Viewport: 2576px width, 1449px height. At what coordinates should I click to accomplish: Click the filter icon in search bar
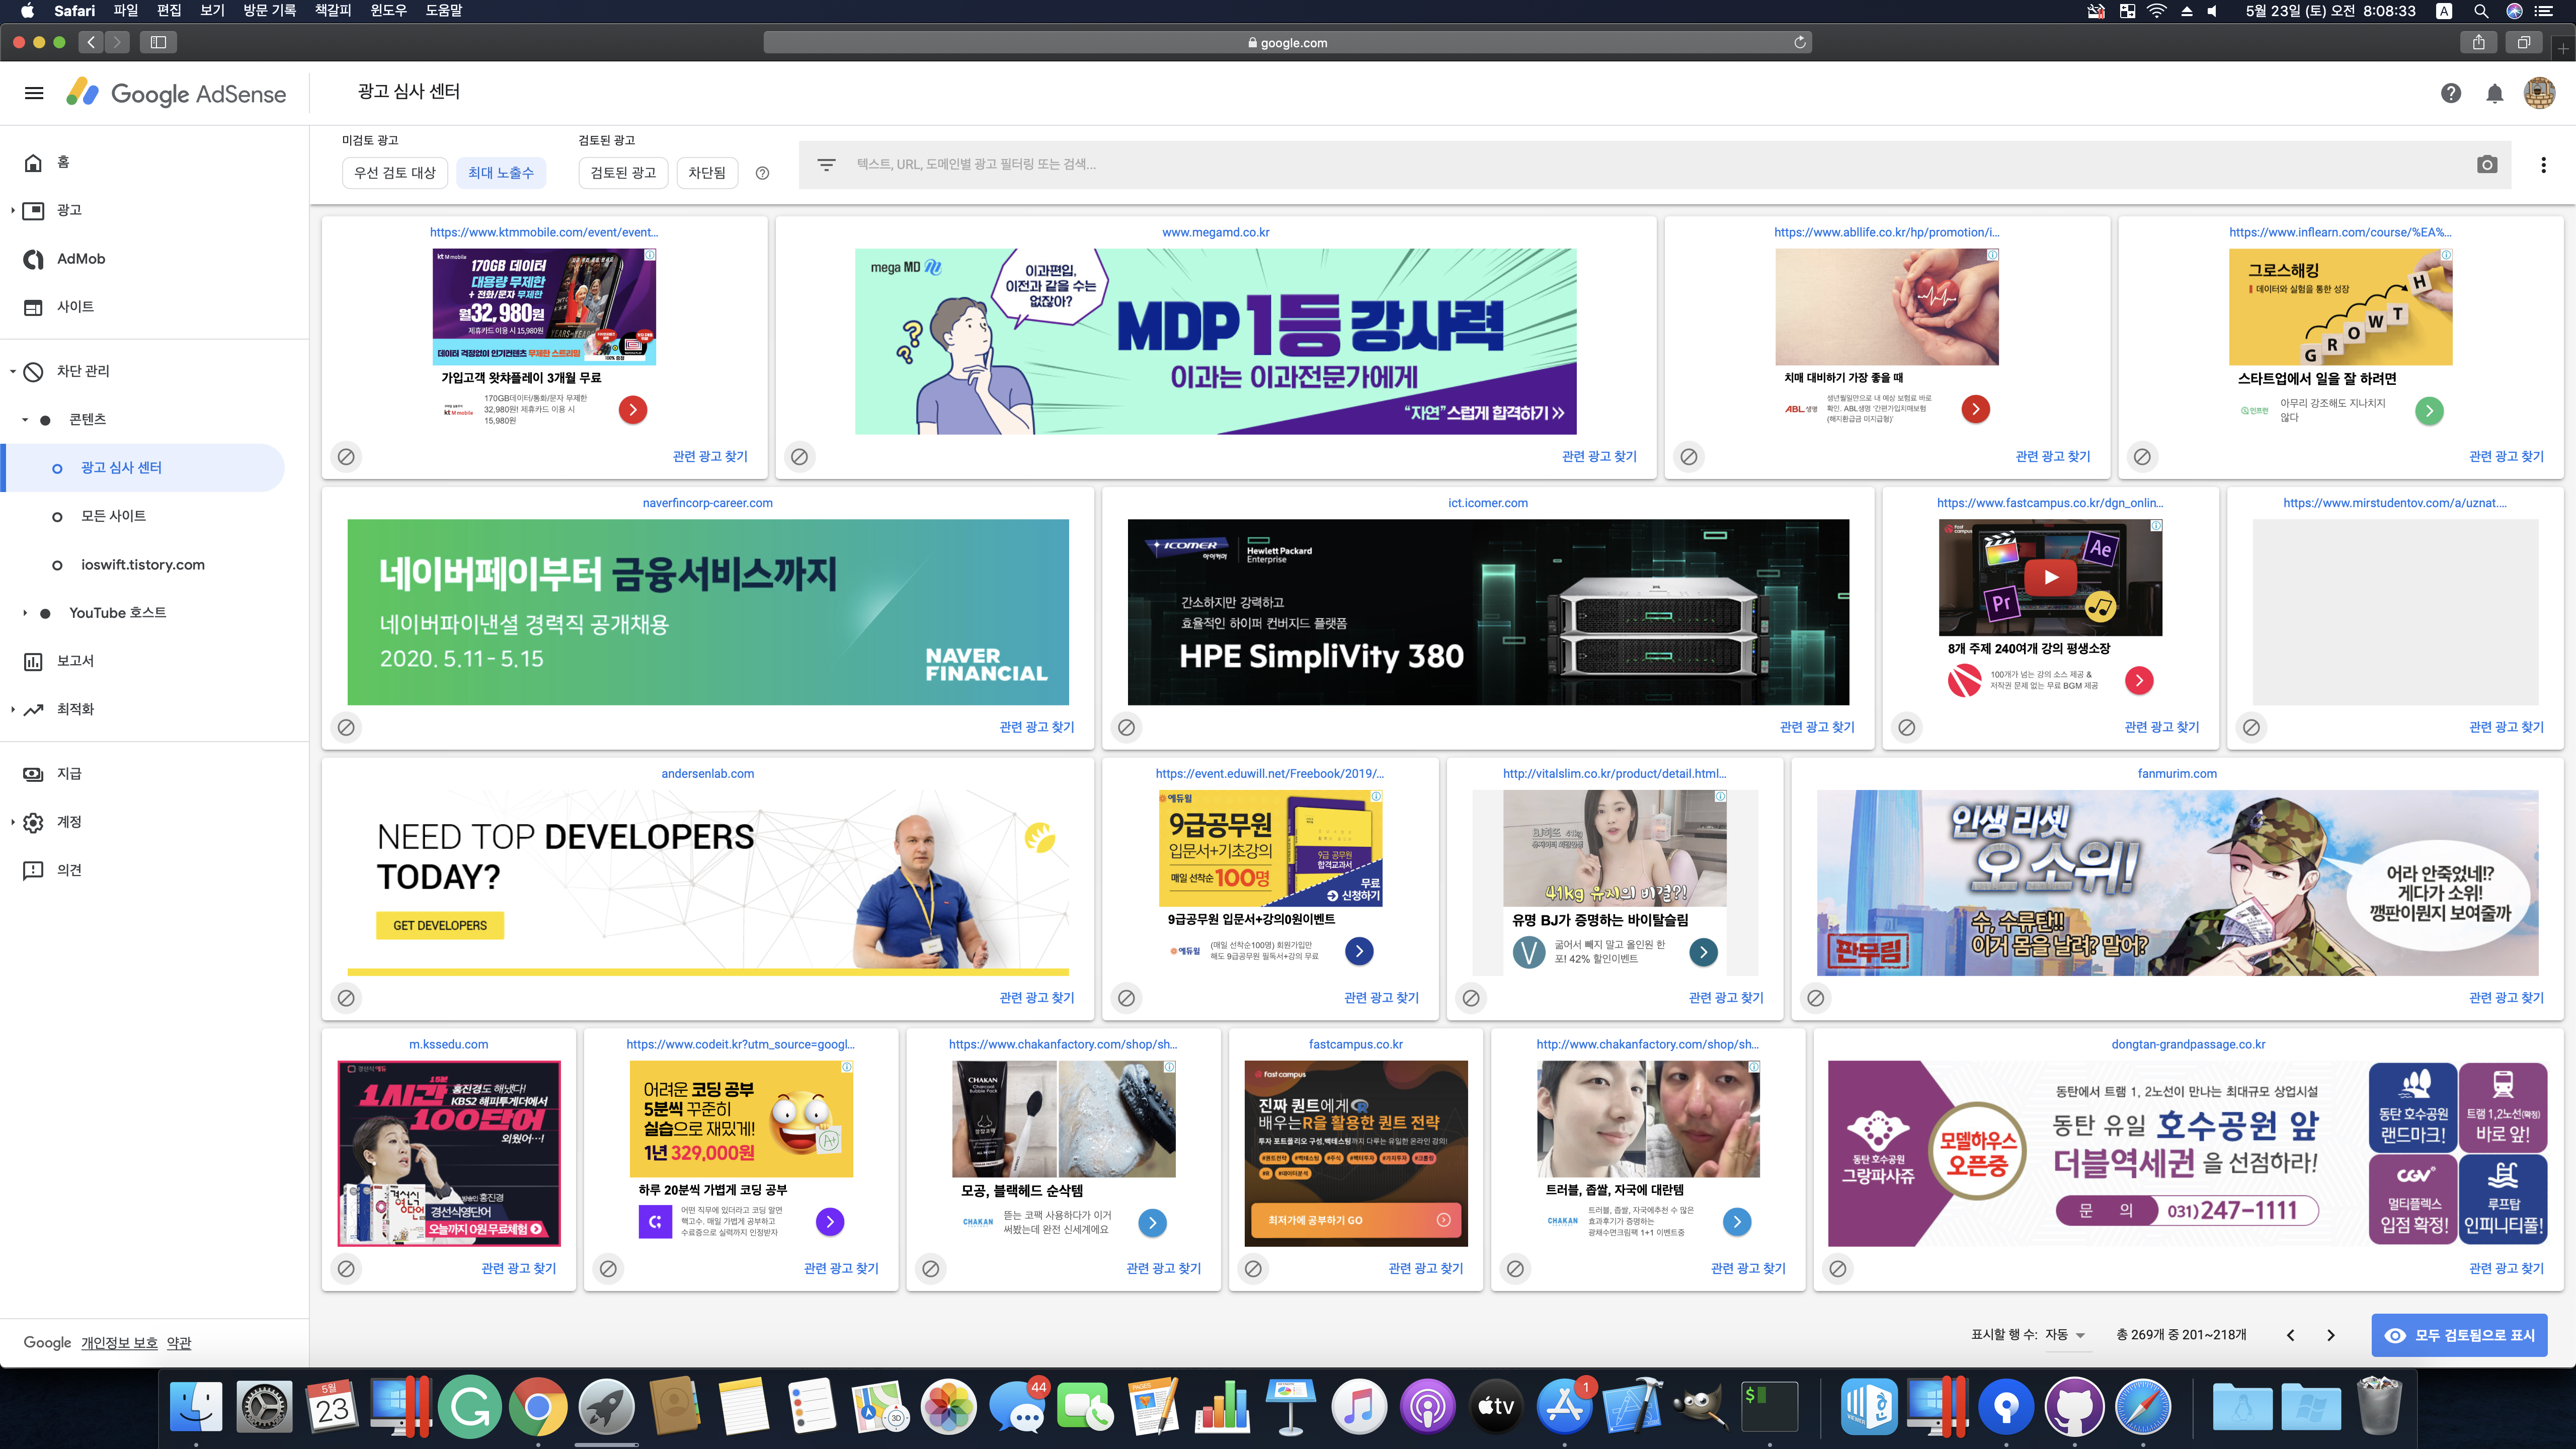(x=826, y=165)
